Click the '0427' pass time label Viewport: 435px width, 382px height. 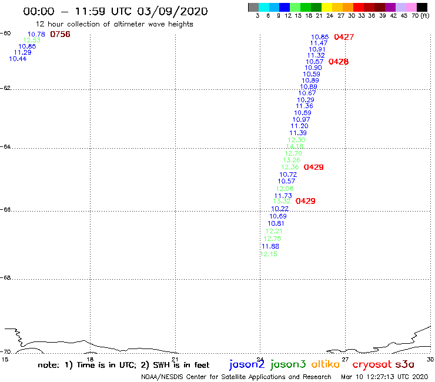[344, 37]
